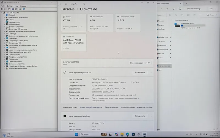The image size is (220, 138).
Task: Click the volume icon in system tray
Action: tap(204, 134)
